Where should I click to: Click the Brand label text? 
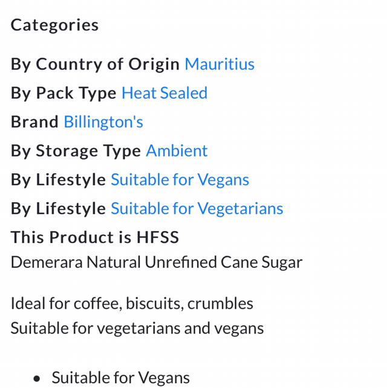point(35,122)
